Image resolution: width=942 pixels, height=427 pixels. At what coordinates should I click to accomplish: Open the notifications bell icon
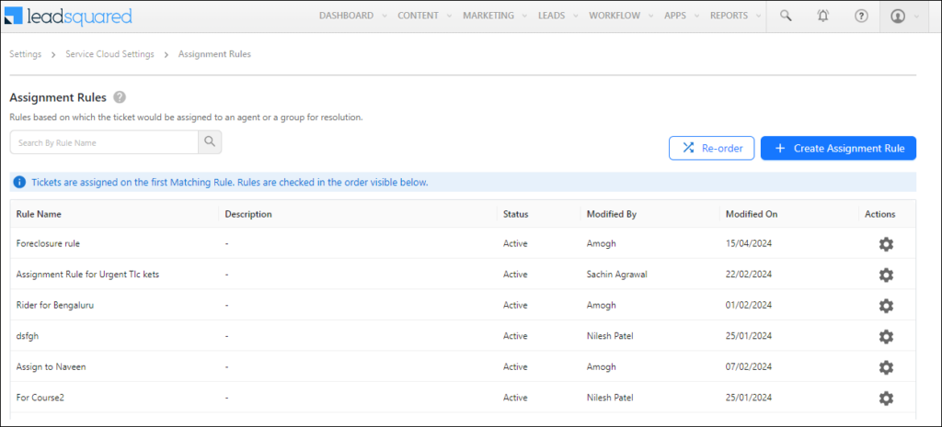pos(822,16)
